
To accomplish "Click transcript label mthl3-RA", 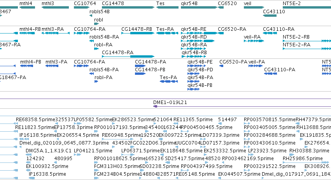I will 53,29.
